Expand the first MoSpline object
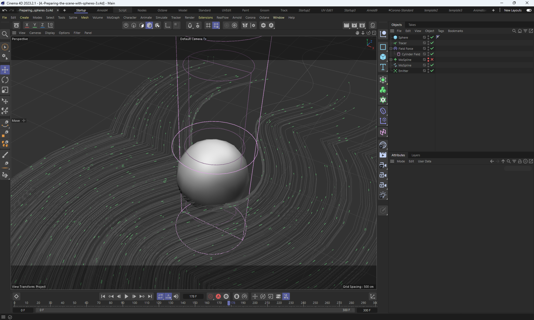Screen dimensions: 534x320 click(391, 59)
